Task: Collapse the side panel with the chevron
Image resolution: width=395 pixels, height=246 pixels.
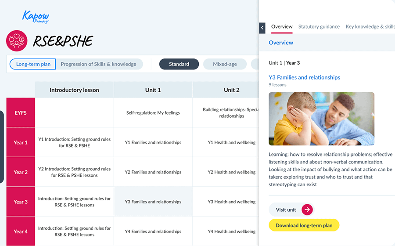Action: (x=262, y=28)
